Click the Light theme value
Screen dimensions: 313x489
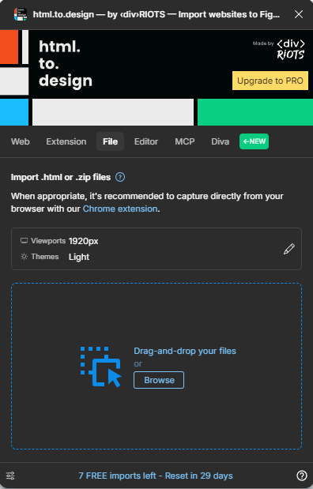pyautogui.click(x=79, y=257)
